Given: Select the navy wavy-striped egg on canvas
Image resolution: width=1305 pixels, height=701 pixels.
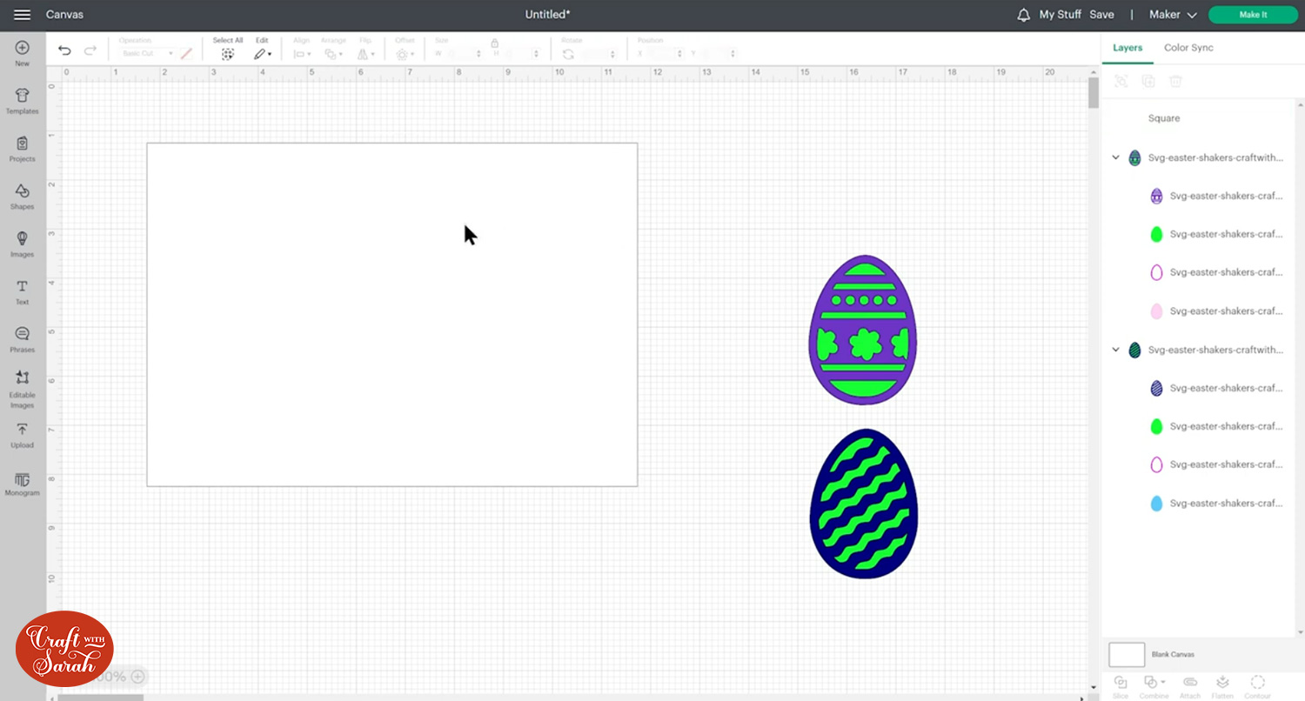Looking at the screenshot, I should [864, 504].
